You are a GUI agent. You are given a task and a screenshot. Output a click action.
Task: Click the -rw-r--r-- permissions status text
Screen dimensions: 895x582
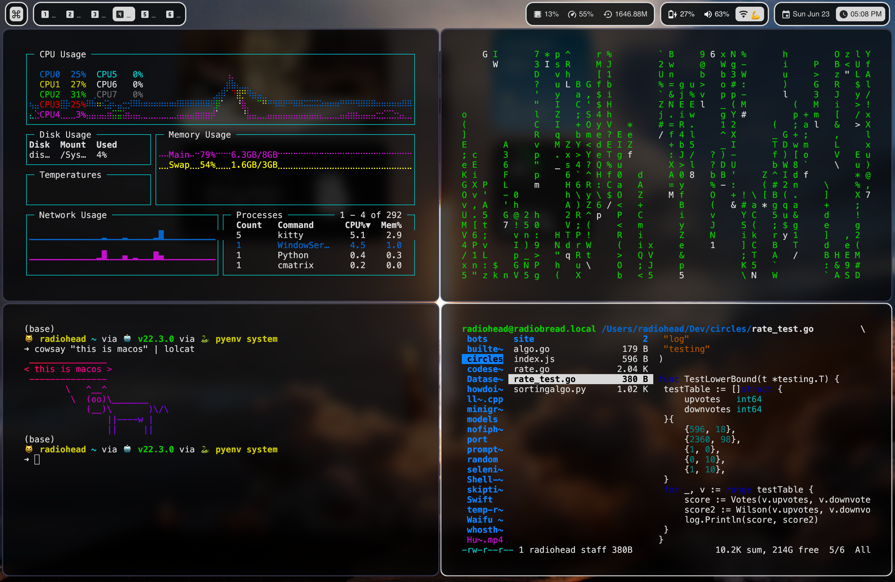(487, 550)
